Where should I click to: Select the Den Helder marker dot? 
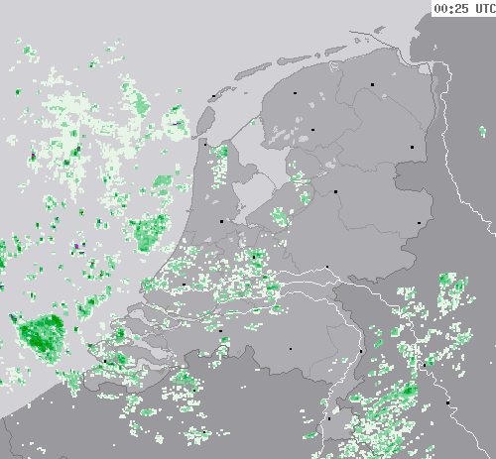pos(205,145)
